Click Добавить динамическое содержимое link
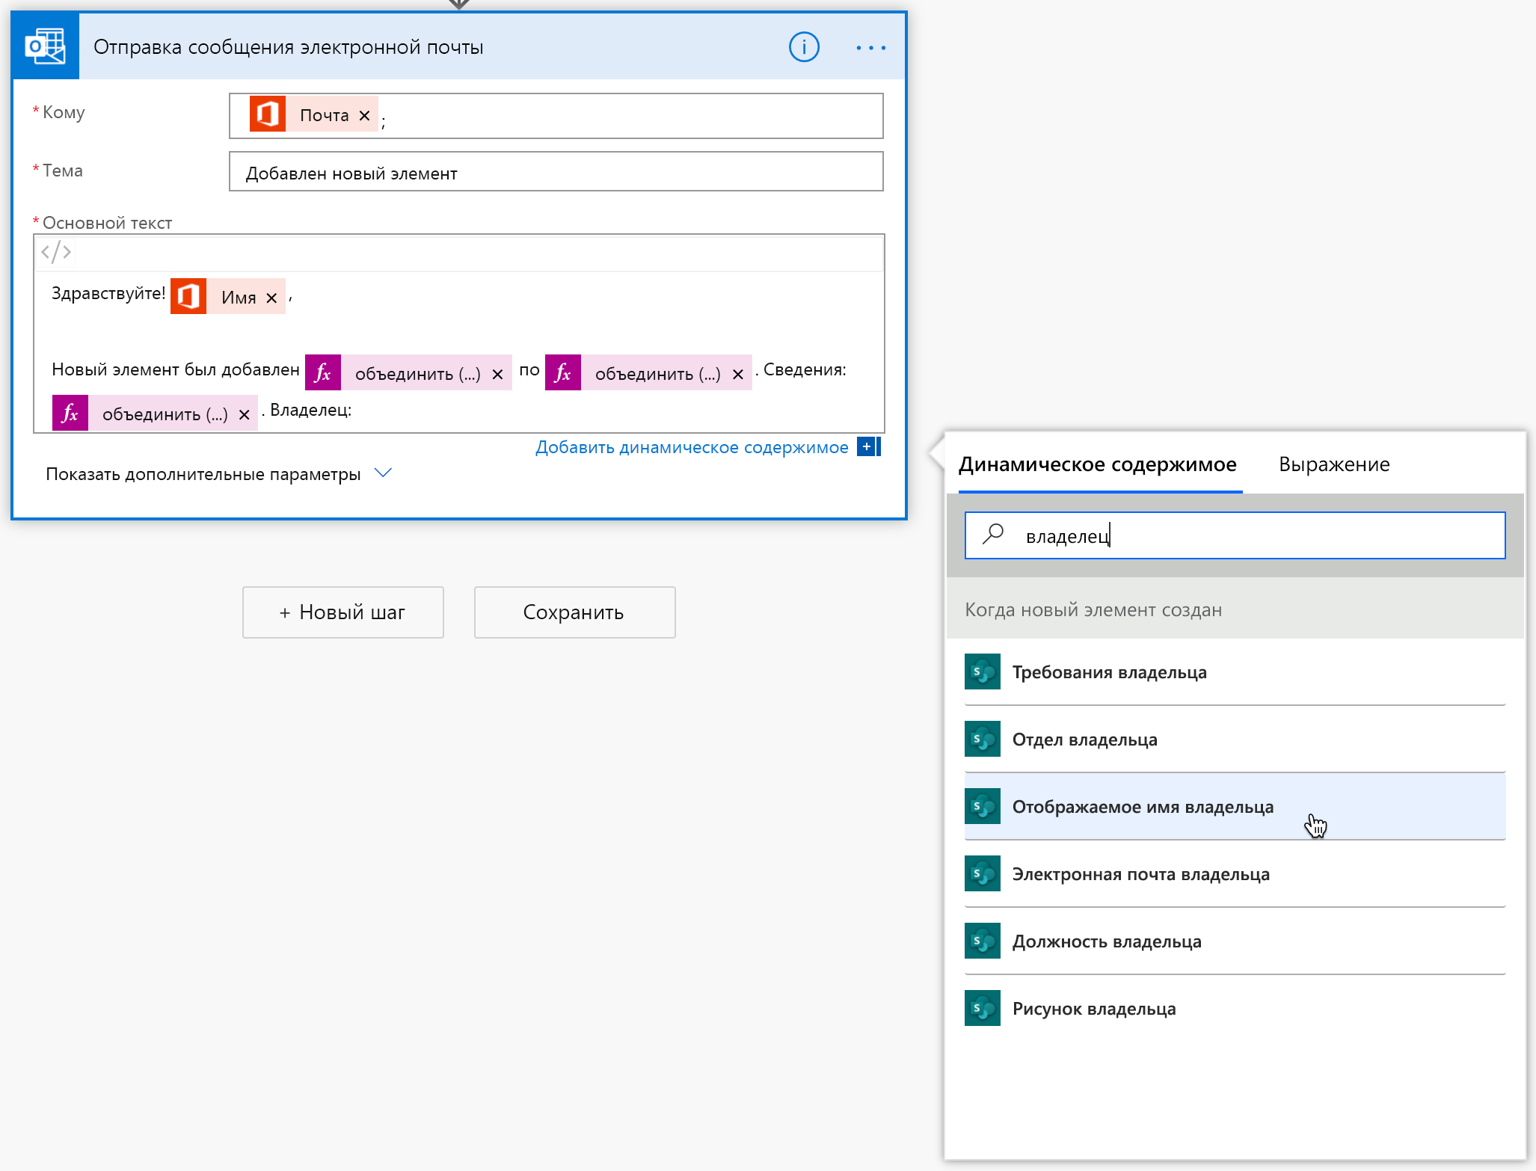 [692, 447]
